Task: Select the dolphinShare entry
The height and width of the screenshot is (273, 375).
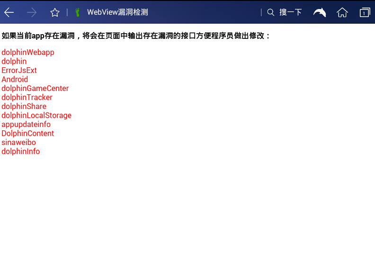Action: click(24, 106)
